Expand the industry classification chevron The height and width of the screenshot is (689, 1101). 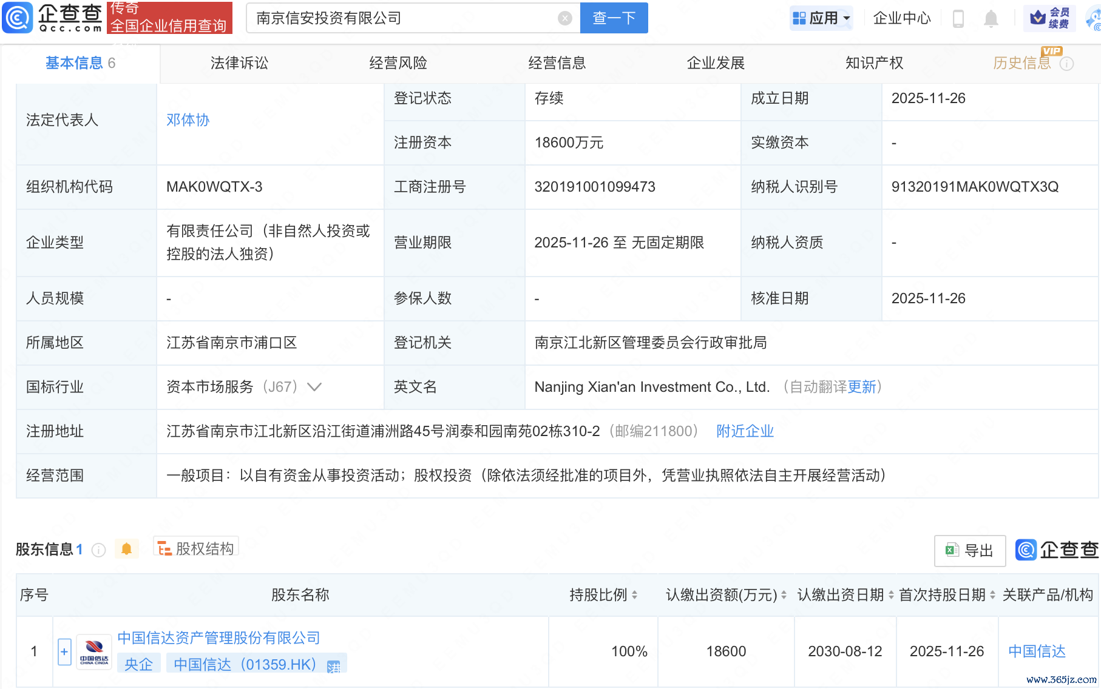(314, 387)
